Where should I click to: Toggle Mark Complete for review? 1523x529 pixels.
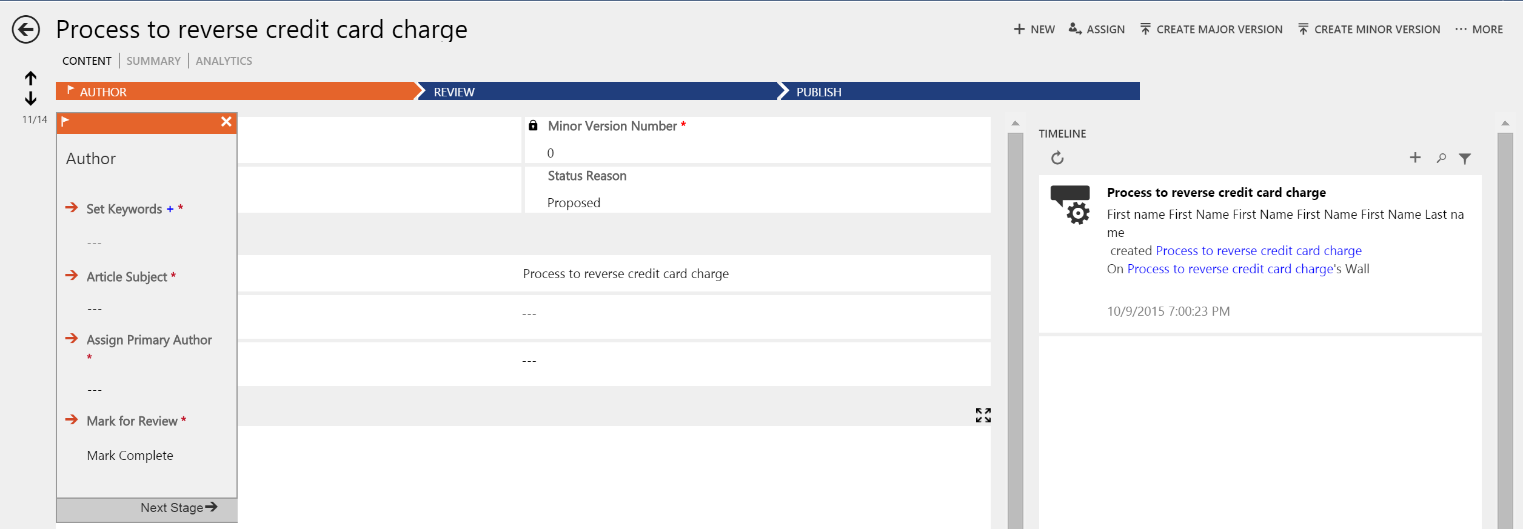pyautogui.click(x=130, y=456)
